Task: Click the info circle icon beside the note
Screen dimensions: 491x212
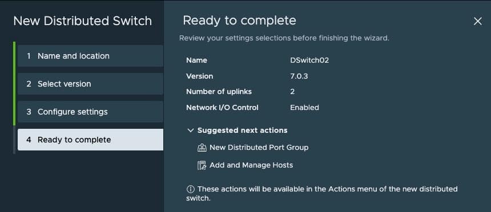Action: (190, 189)
